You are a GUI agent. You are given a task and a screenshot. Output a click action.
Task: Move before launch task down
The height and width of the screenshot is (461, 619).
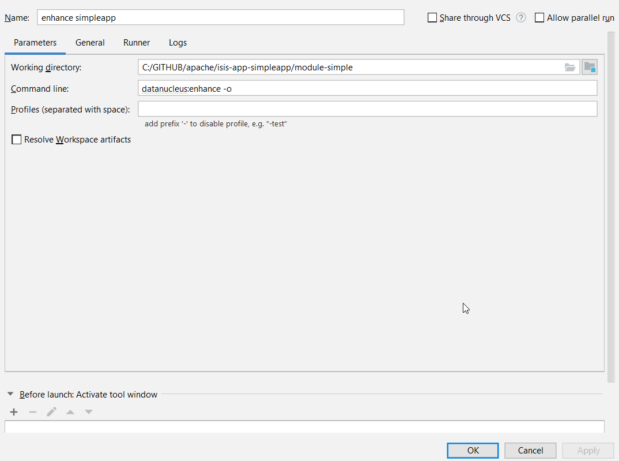[88, 411]
